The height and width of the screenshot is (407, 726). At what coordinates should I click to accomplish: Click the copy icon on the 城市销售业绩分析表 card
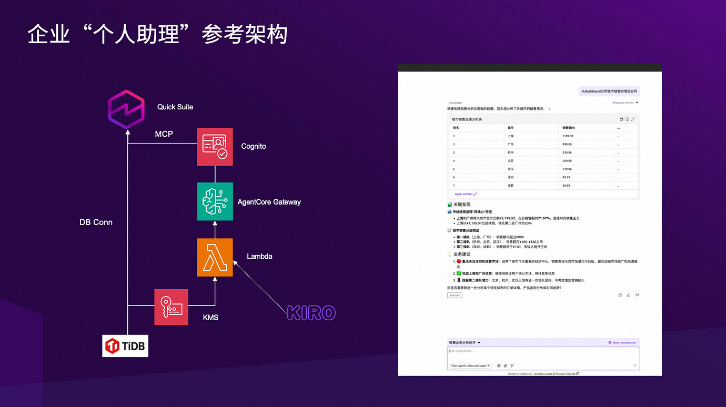[x=621, y=119]
